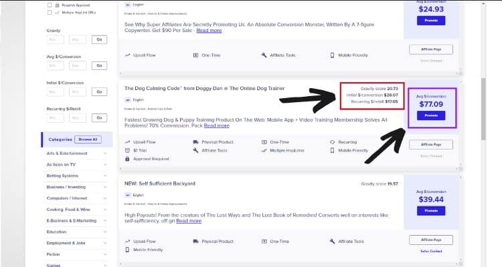Focus the Recurring $/Rebill Min field
The height and width of the screenshot is (267, 502).
[x=55, y=118]
